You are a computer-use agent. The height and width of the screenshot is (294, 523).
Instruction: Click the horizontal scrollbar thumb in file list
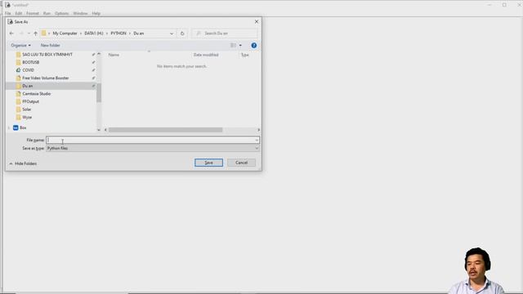(x=165, y=130)
